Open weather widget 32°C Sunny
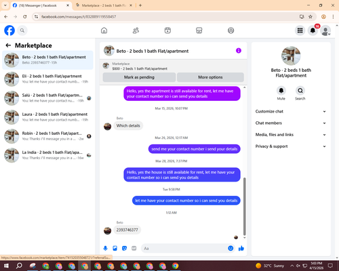This screenshot has width=339, height=271. [270, 266]
